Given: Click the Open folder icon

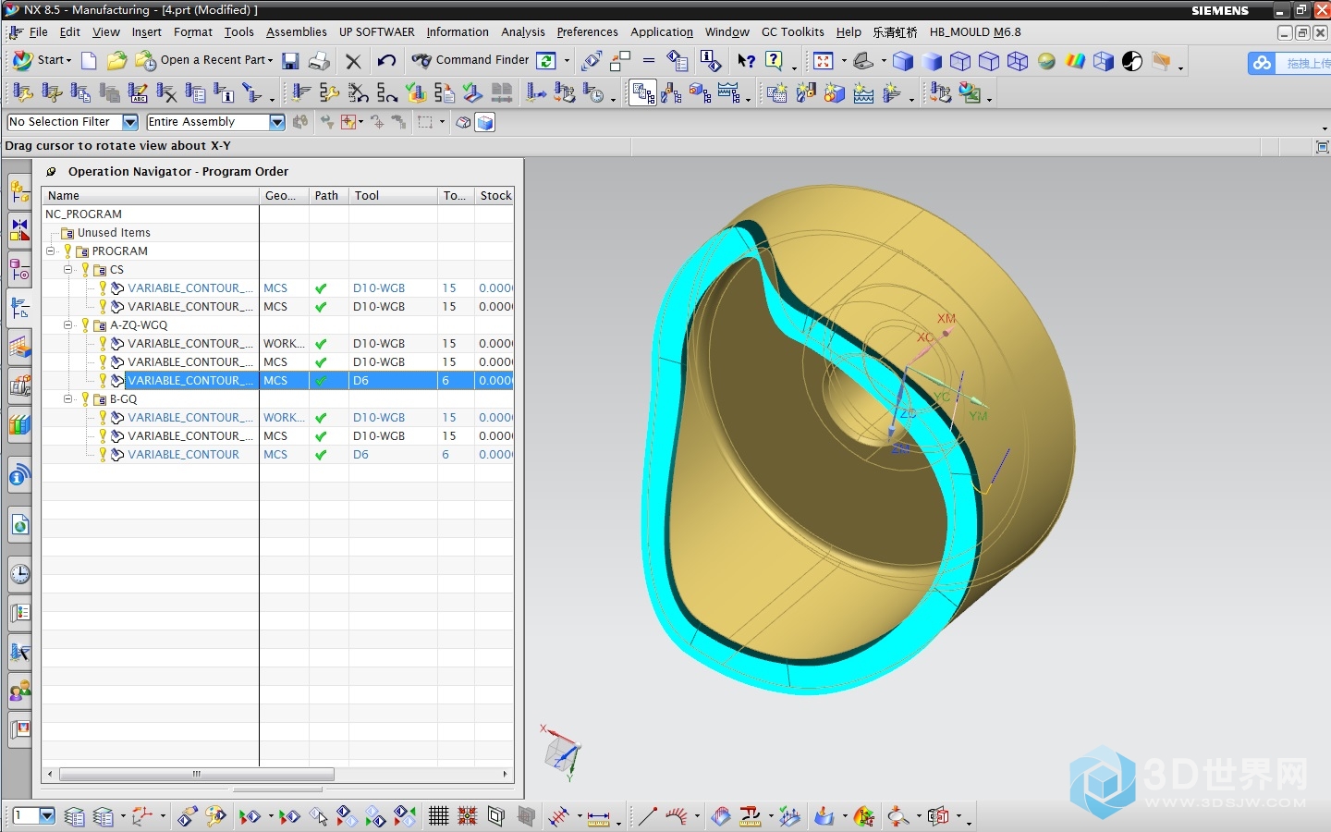Looking at the screenshot, I should click(116, 61).
